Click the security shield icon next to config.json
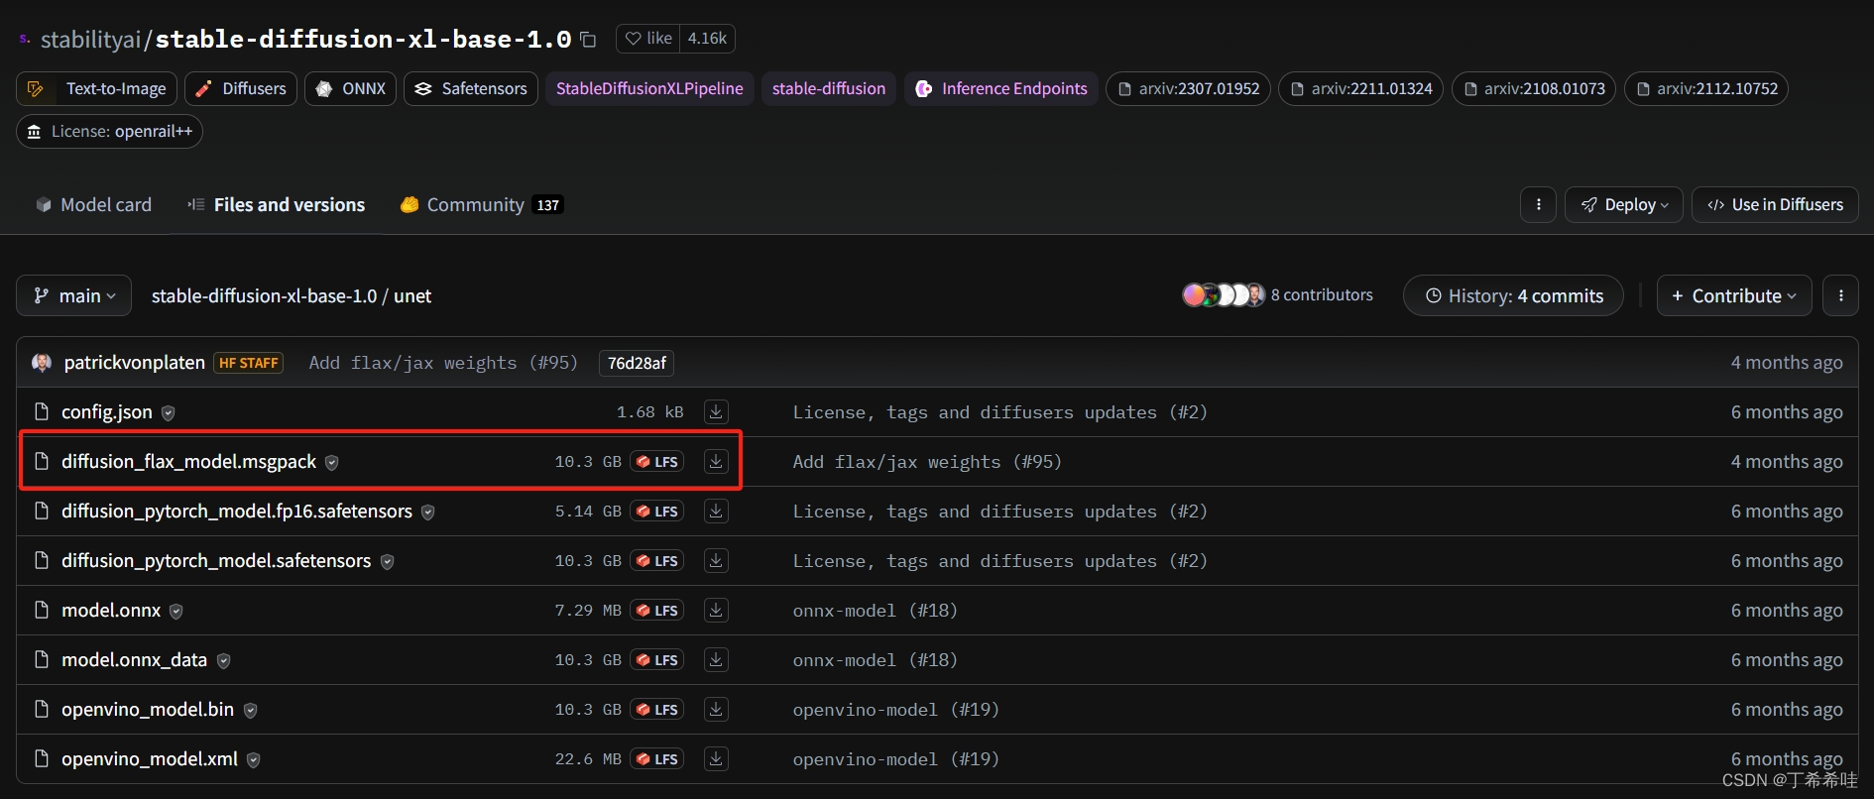The width and height of the screenshot is (1874, 799). (169, 412)
